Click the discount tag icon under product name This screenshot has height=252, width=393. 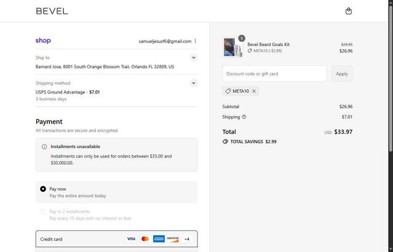[x=250, y=51]
